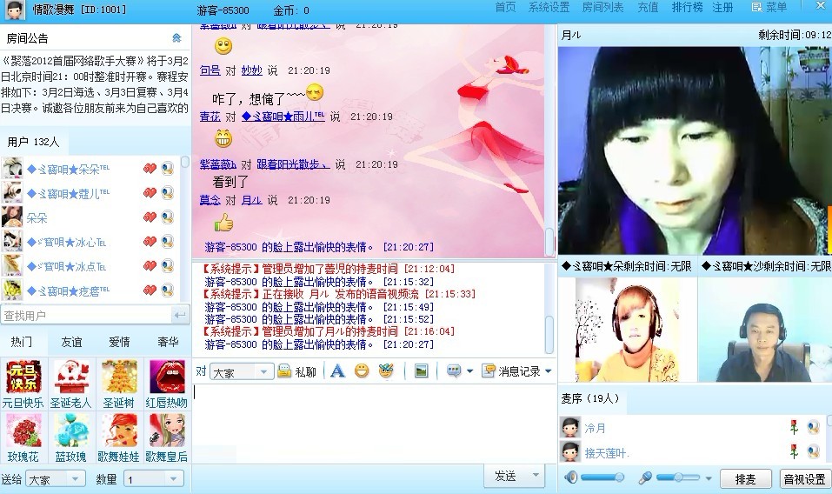Open the emoticon smiley picker
This screenshot has width=832, height=494.
362,370
